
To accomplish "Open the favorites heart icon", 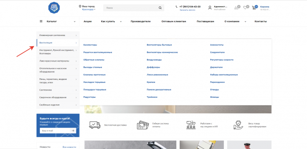I will tap(245, 8).
